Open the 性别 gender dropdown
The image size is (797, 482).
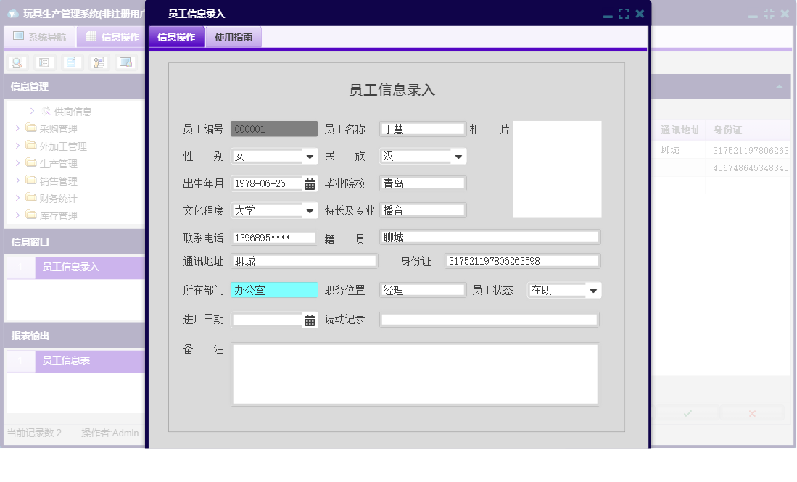310,156
